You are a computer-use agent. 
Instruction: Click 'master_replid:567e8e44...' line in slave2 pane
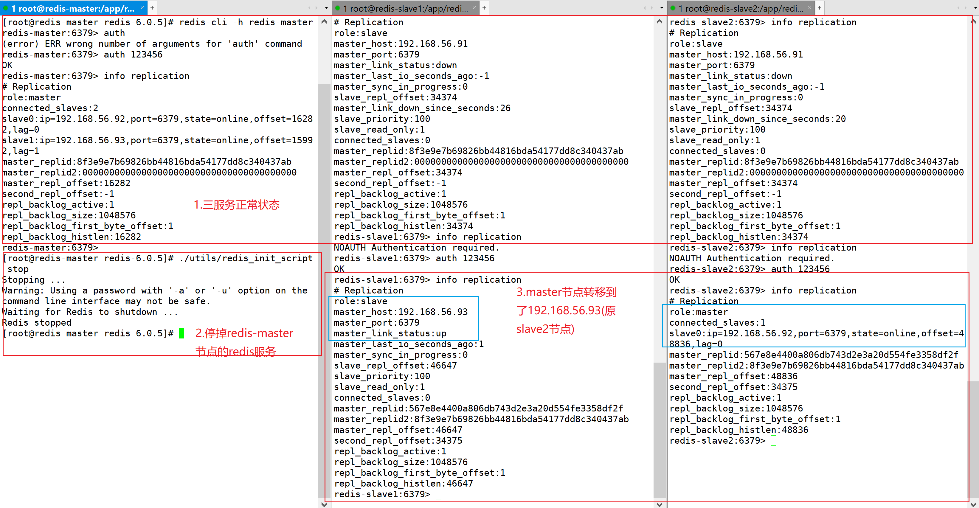pos(814,355)
